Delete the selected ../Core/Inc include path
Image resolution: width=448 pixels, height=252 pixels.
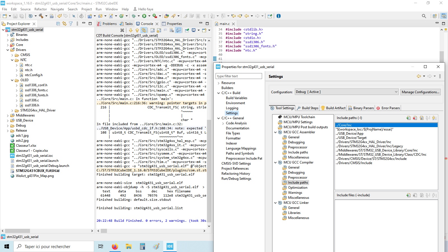[x=415, y=118]
